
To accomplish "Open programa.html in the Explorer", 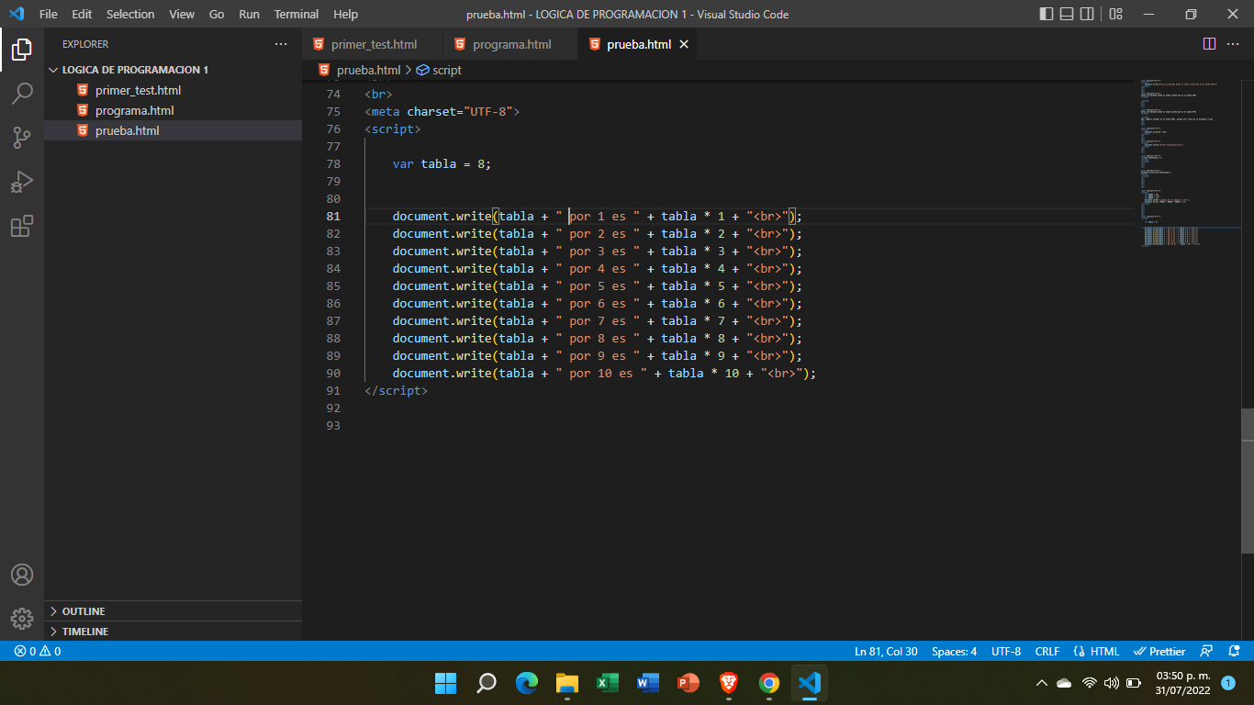I will [x=173, y=110].
